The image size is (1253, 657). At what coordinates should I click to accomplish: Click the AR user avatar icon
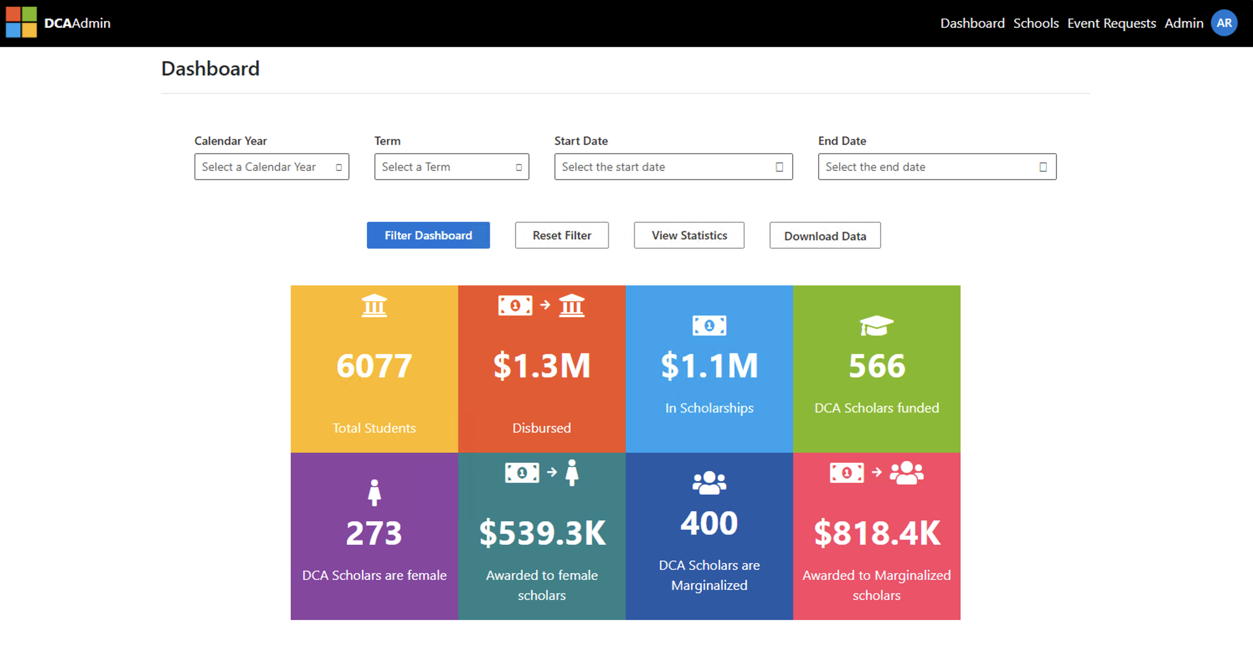1223,23
